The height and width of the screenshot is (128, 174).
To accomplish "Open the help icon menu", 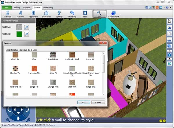I will tap(167, 8).
